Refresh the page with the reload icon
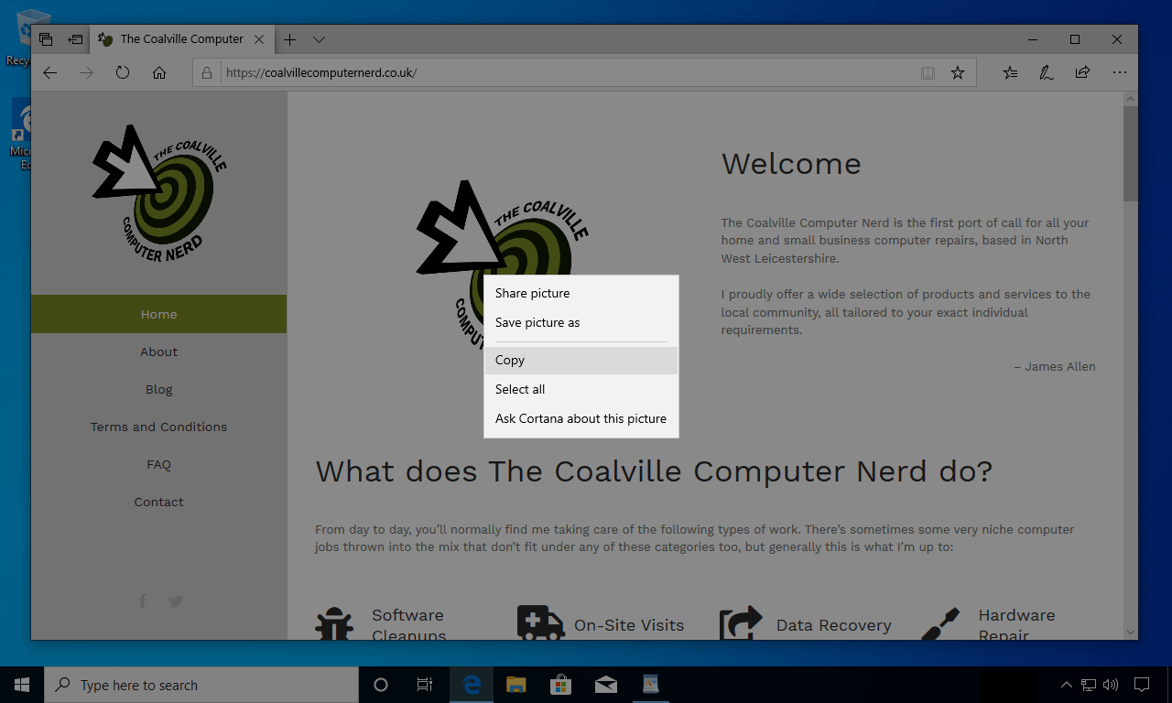The height and width of the screenshot is (703, 1172). click(x=123, y=72)
